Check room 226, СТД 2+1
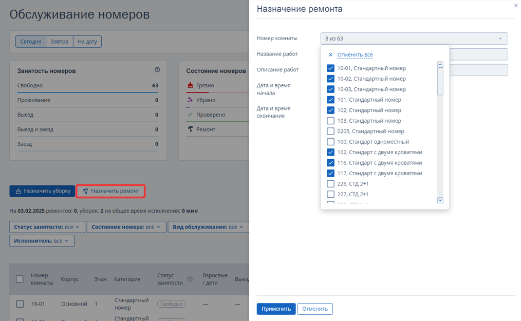This screenshot has height=321, width=521. [330, 184]
